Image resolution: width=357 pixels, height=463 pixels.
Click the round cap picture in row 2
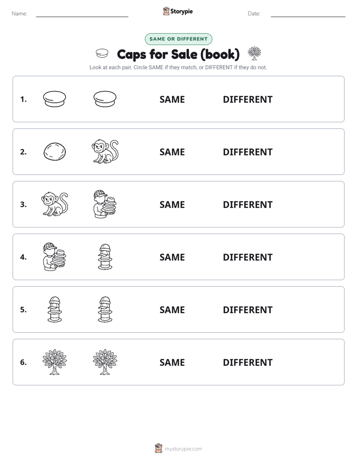(x=54, y=151)
